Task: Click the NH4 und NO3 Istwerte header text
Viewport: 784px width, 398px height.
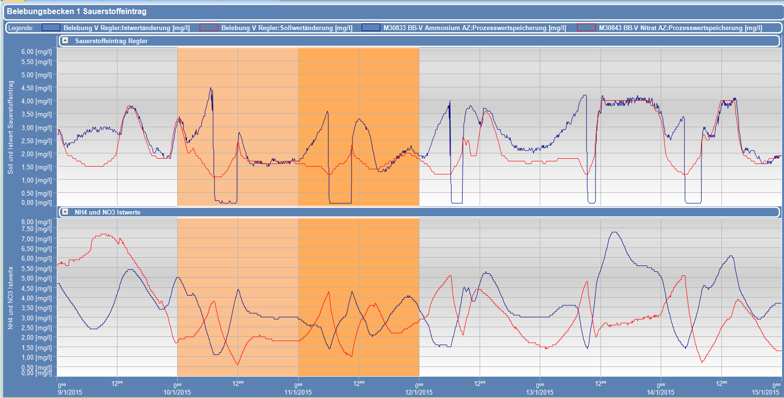Action: click(107, 212)
